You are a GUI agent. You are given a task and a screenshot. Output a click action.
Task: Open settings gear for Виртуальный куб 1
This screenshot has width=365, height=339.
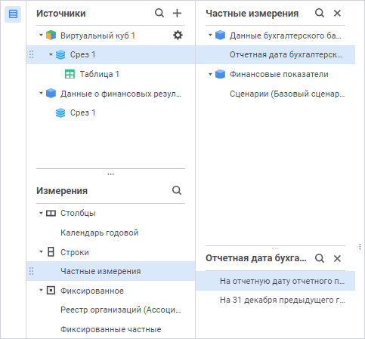click(x=178, y=35)
